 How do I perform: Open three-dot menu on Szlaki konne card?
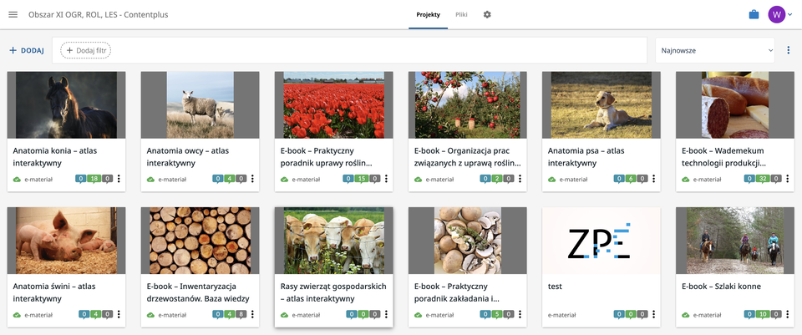pyautogui.click(x=787, y=315)
